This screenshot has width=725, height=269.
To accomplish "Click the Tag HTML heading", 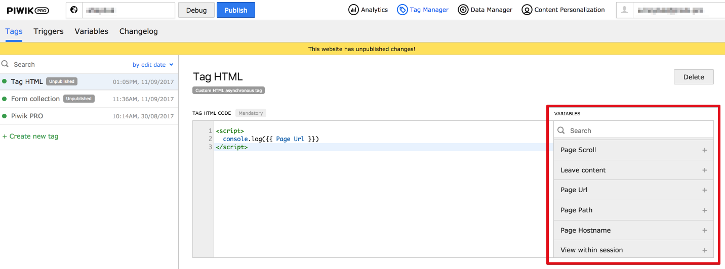I will (218, 77).
